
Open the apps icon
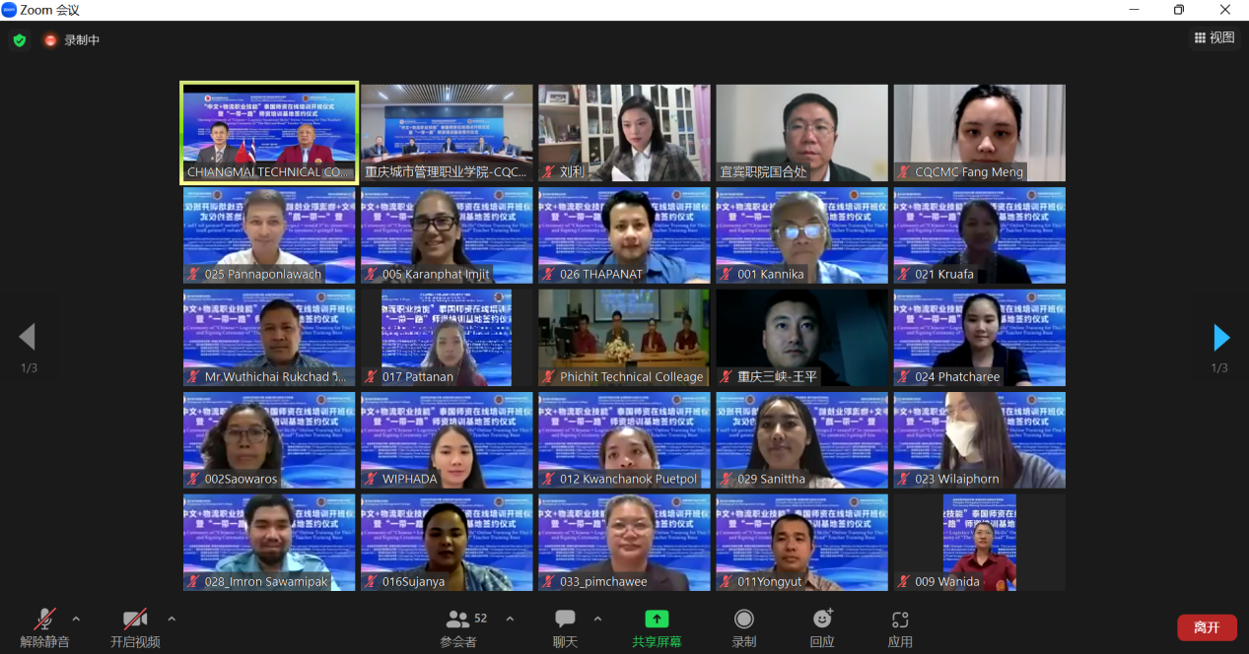tap(899, 620)
